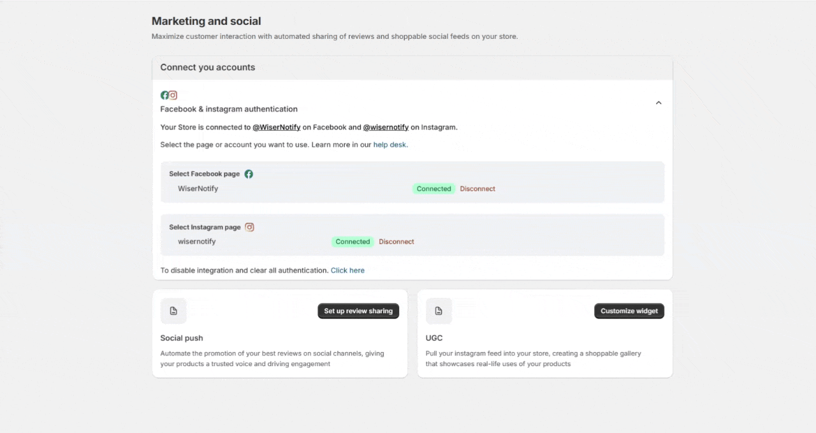
Task: Click Instagram icon beside Select Instagram page
Action: [x=249, y=227]
